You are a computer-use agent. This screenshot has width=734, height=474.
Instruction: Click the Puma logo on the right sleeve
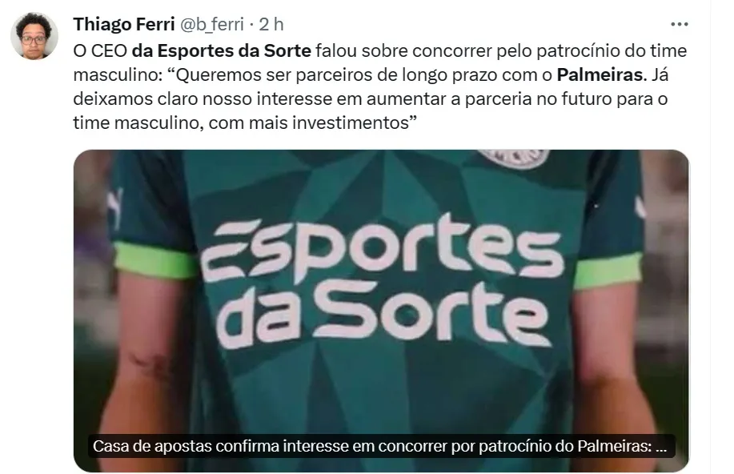click(640, 206)
